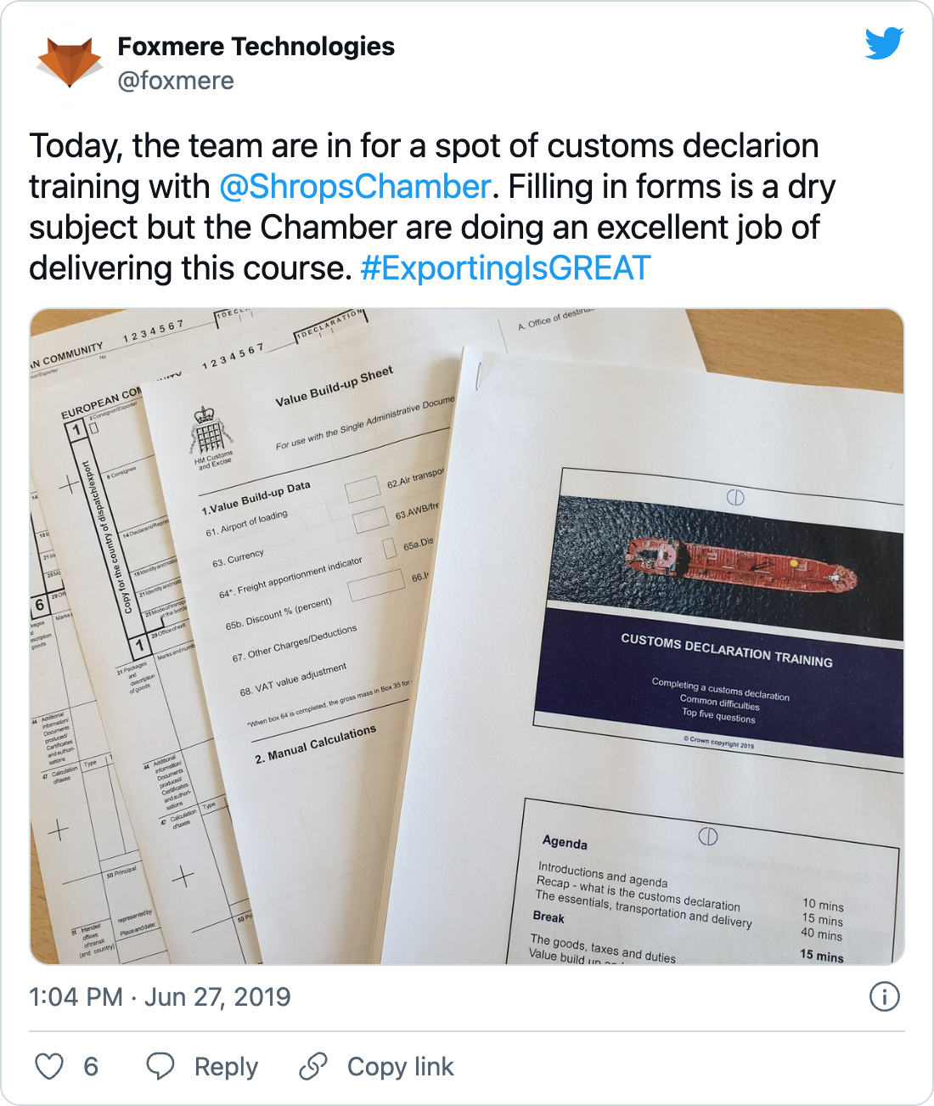Screen dimensions: 934x1106
Task: Click the #ExportingIsGREAT hashtag
Action: (x=505, y=268)
